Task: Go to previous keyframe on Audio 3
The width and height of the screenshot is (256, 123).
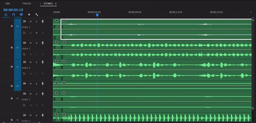Action: (x=31, y=74)
